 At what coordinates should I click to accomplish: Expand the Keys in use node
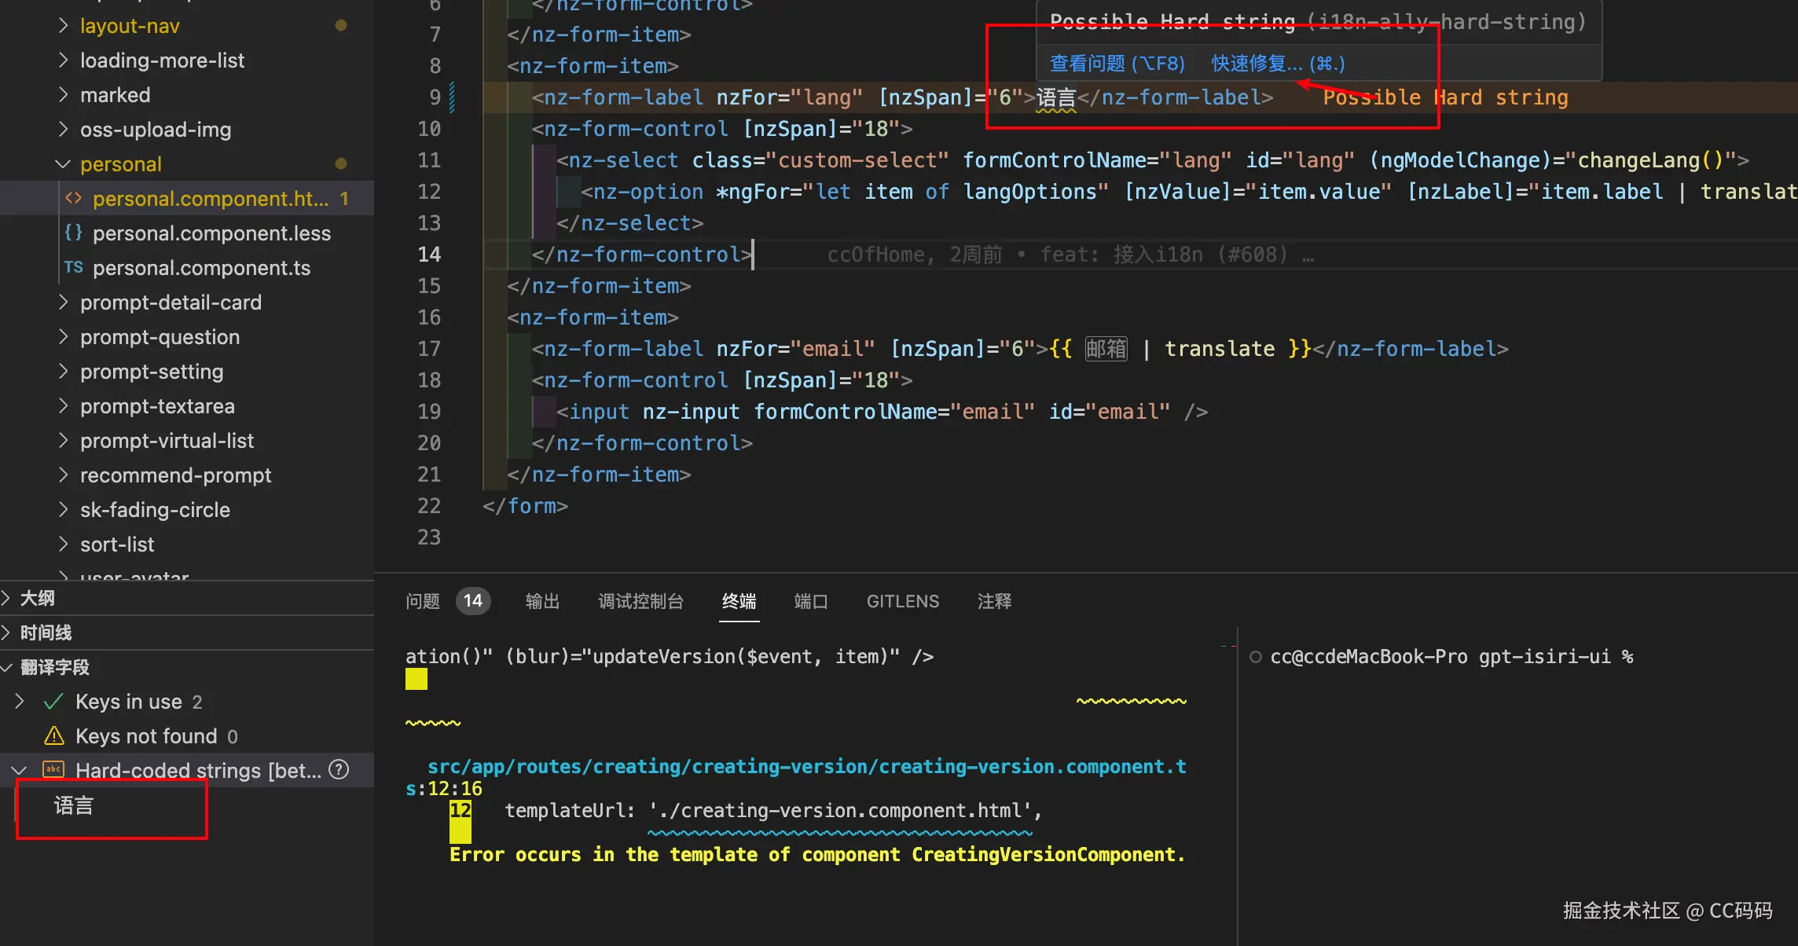point(20,702)
